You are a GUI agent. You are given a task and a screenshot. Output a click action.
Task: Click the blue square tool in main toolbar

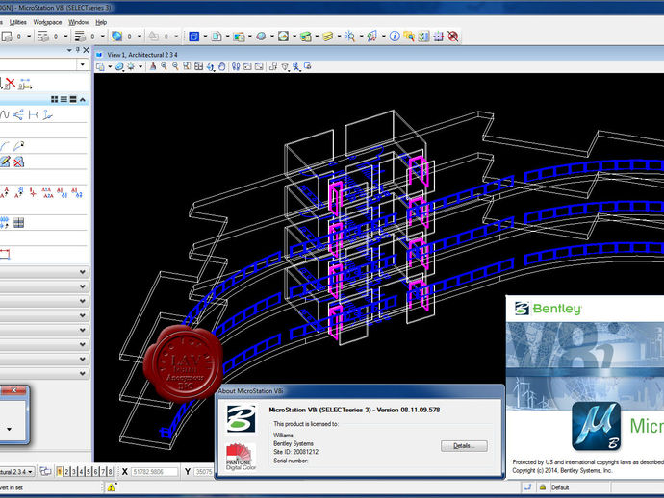194,37
